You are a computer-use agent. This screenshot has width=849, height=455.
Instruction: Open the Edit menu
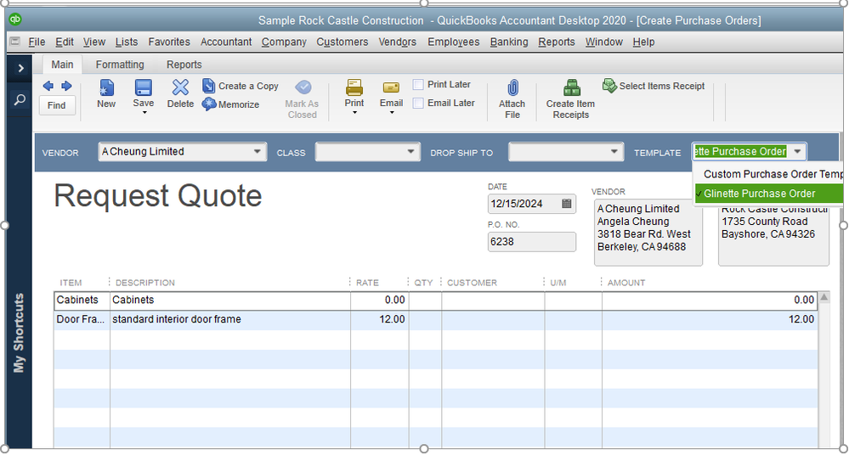tap(65, 42)
